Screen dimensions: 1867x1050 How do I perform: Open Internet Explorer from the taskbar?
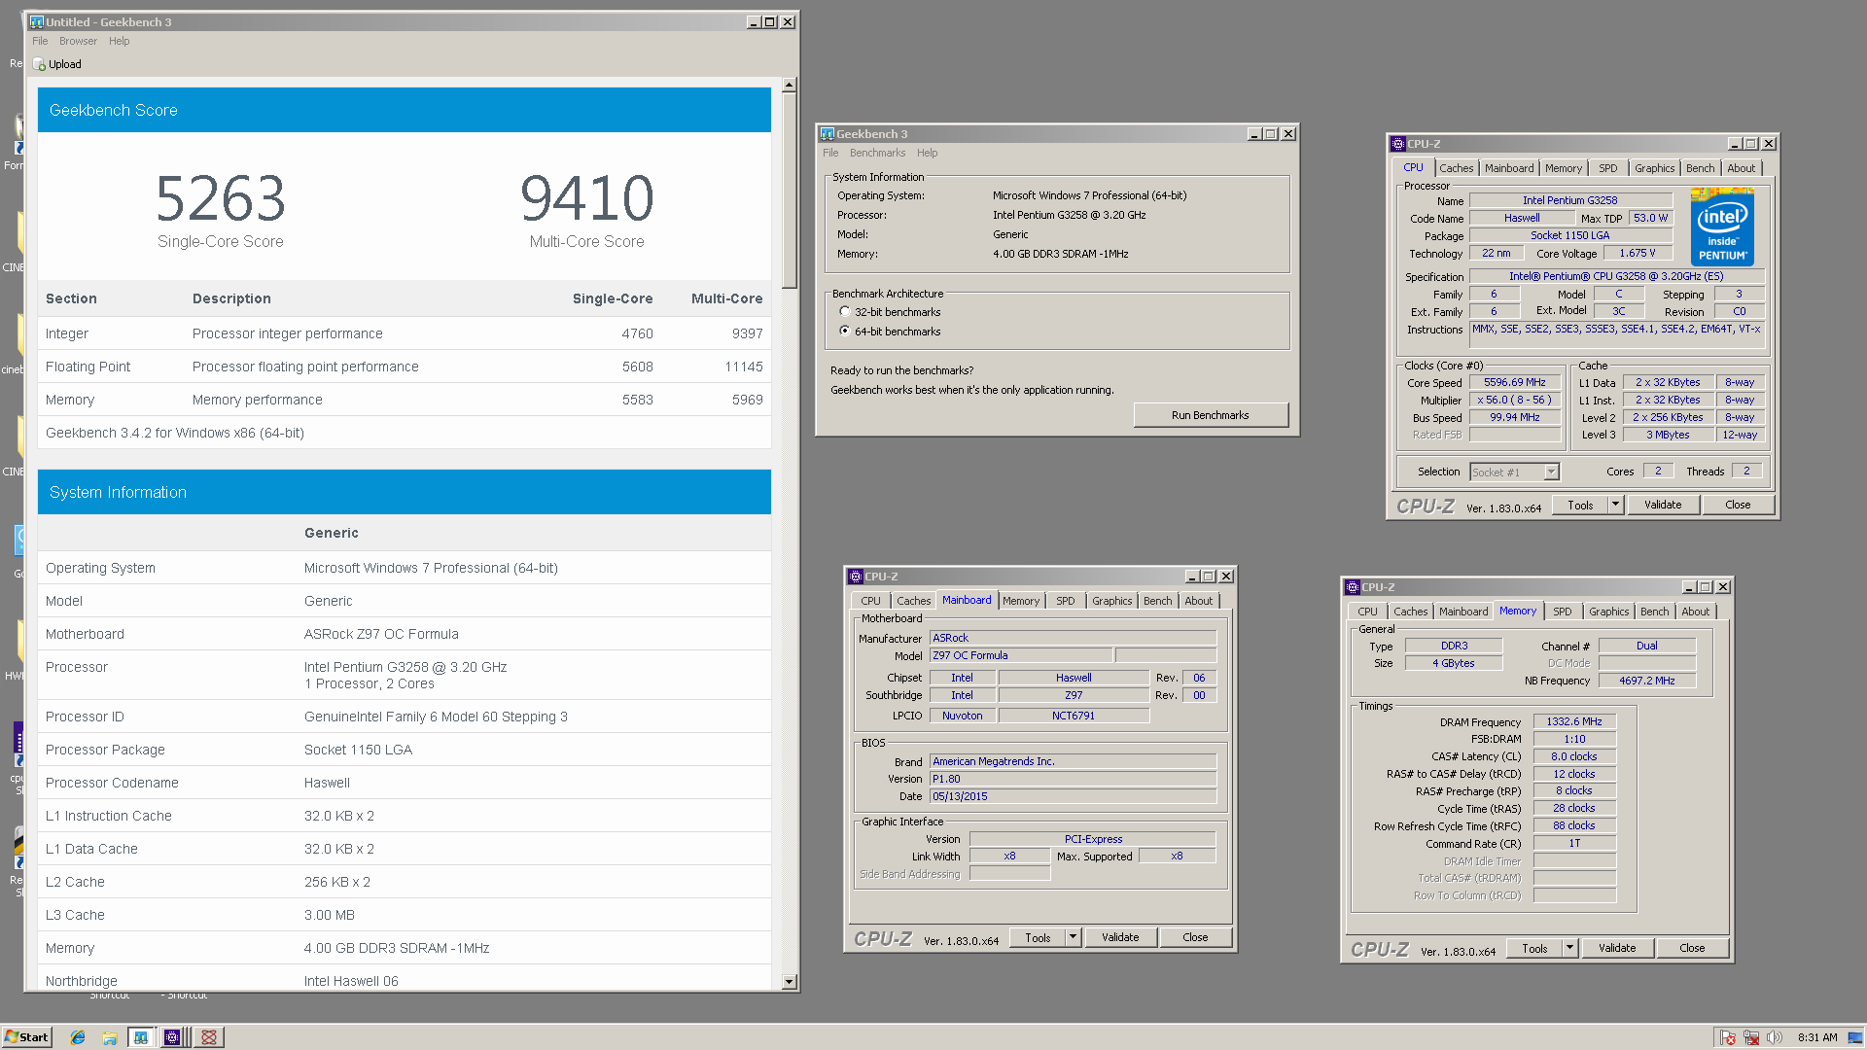coord(78,1037)
